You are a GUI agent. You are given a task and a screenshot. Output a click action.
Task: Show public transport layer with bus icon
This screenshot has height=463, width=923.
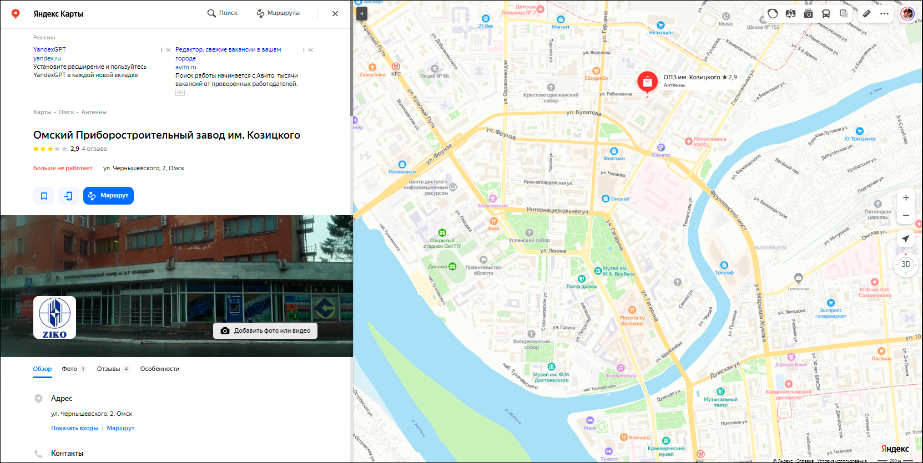826,13
